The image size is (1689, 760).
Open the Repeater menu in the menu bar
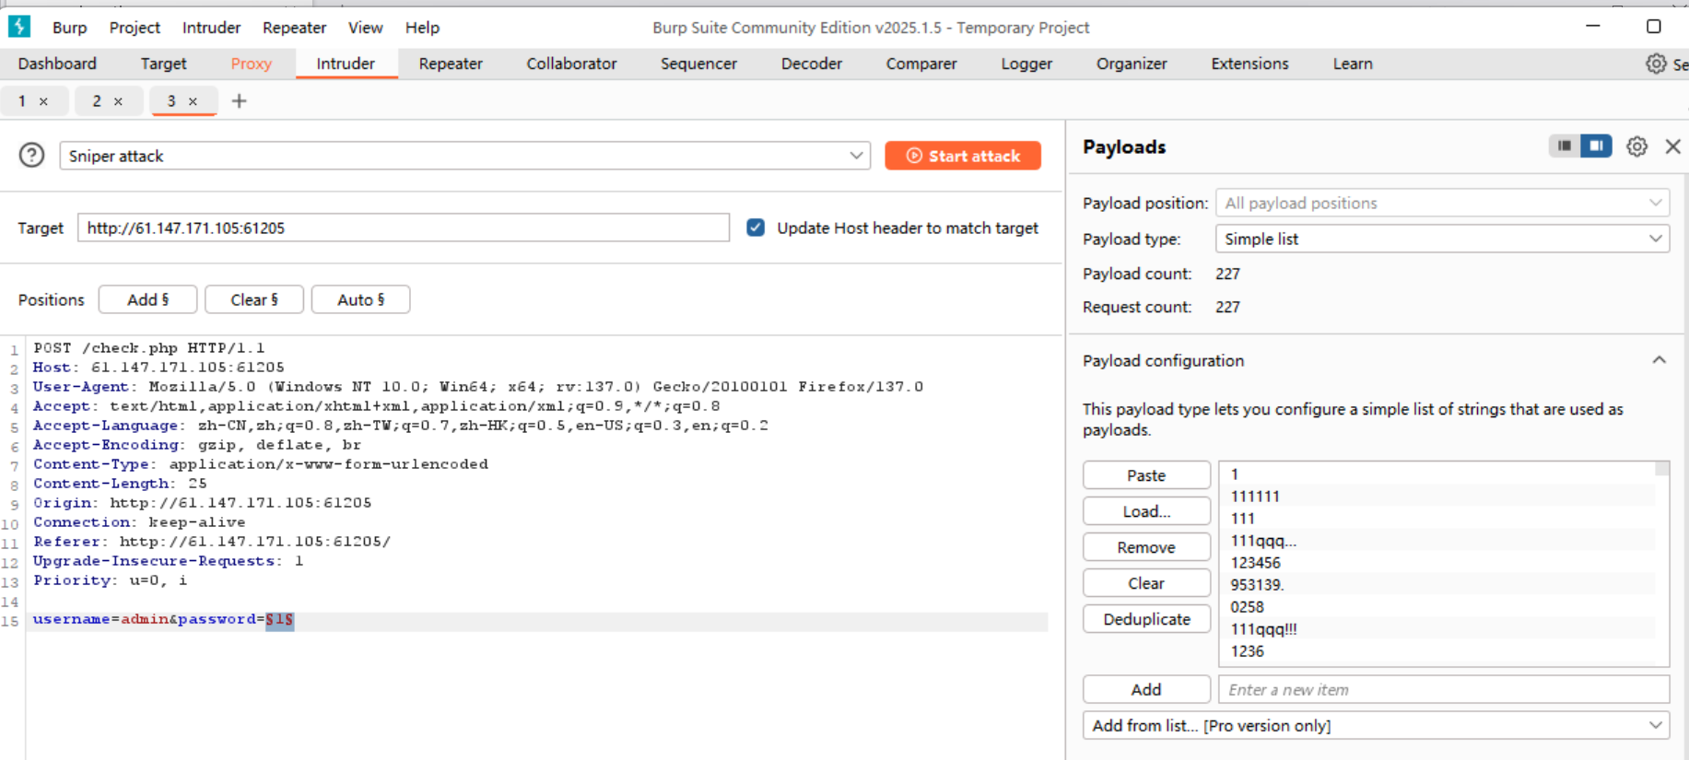[x=294, y=28]
